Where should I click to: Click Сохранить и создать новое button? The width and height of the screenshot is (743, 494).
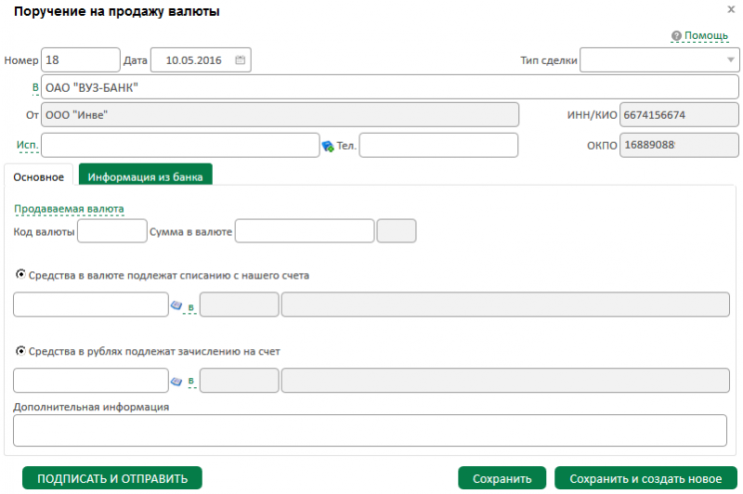click(x=645, y=478)
